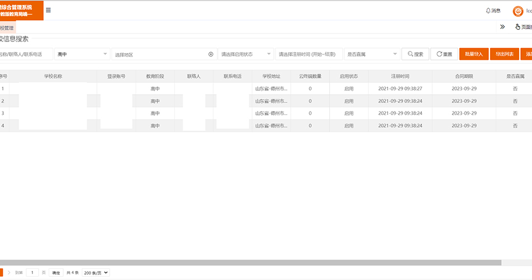Go to next page arrow in pagination
The image size is (532, 280).
coord(8,273)
